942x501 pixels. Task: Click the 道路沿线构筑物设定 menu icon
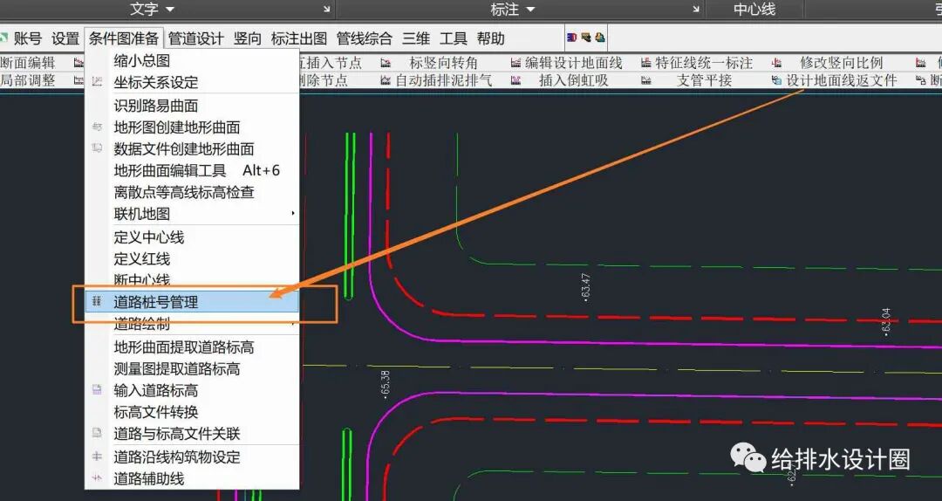pos(97,456)
